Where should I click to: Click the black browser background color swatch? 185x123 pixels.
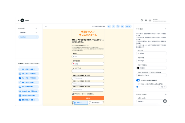[138, 68]
